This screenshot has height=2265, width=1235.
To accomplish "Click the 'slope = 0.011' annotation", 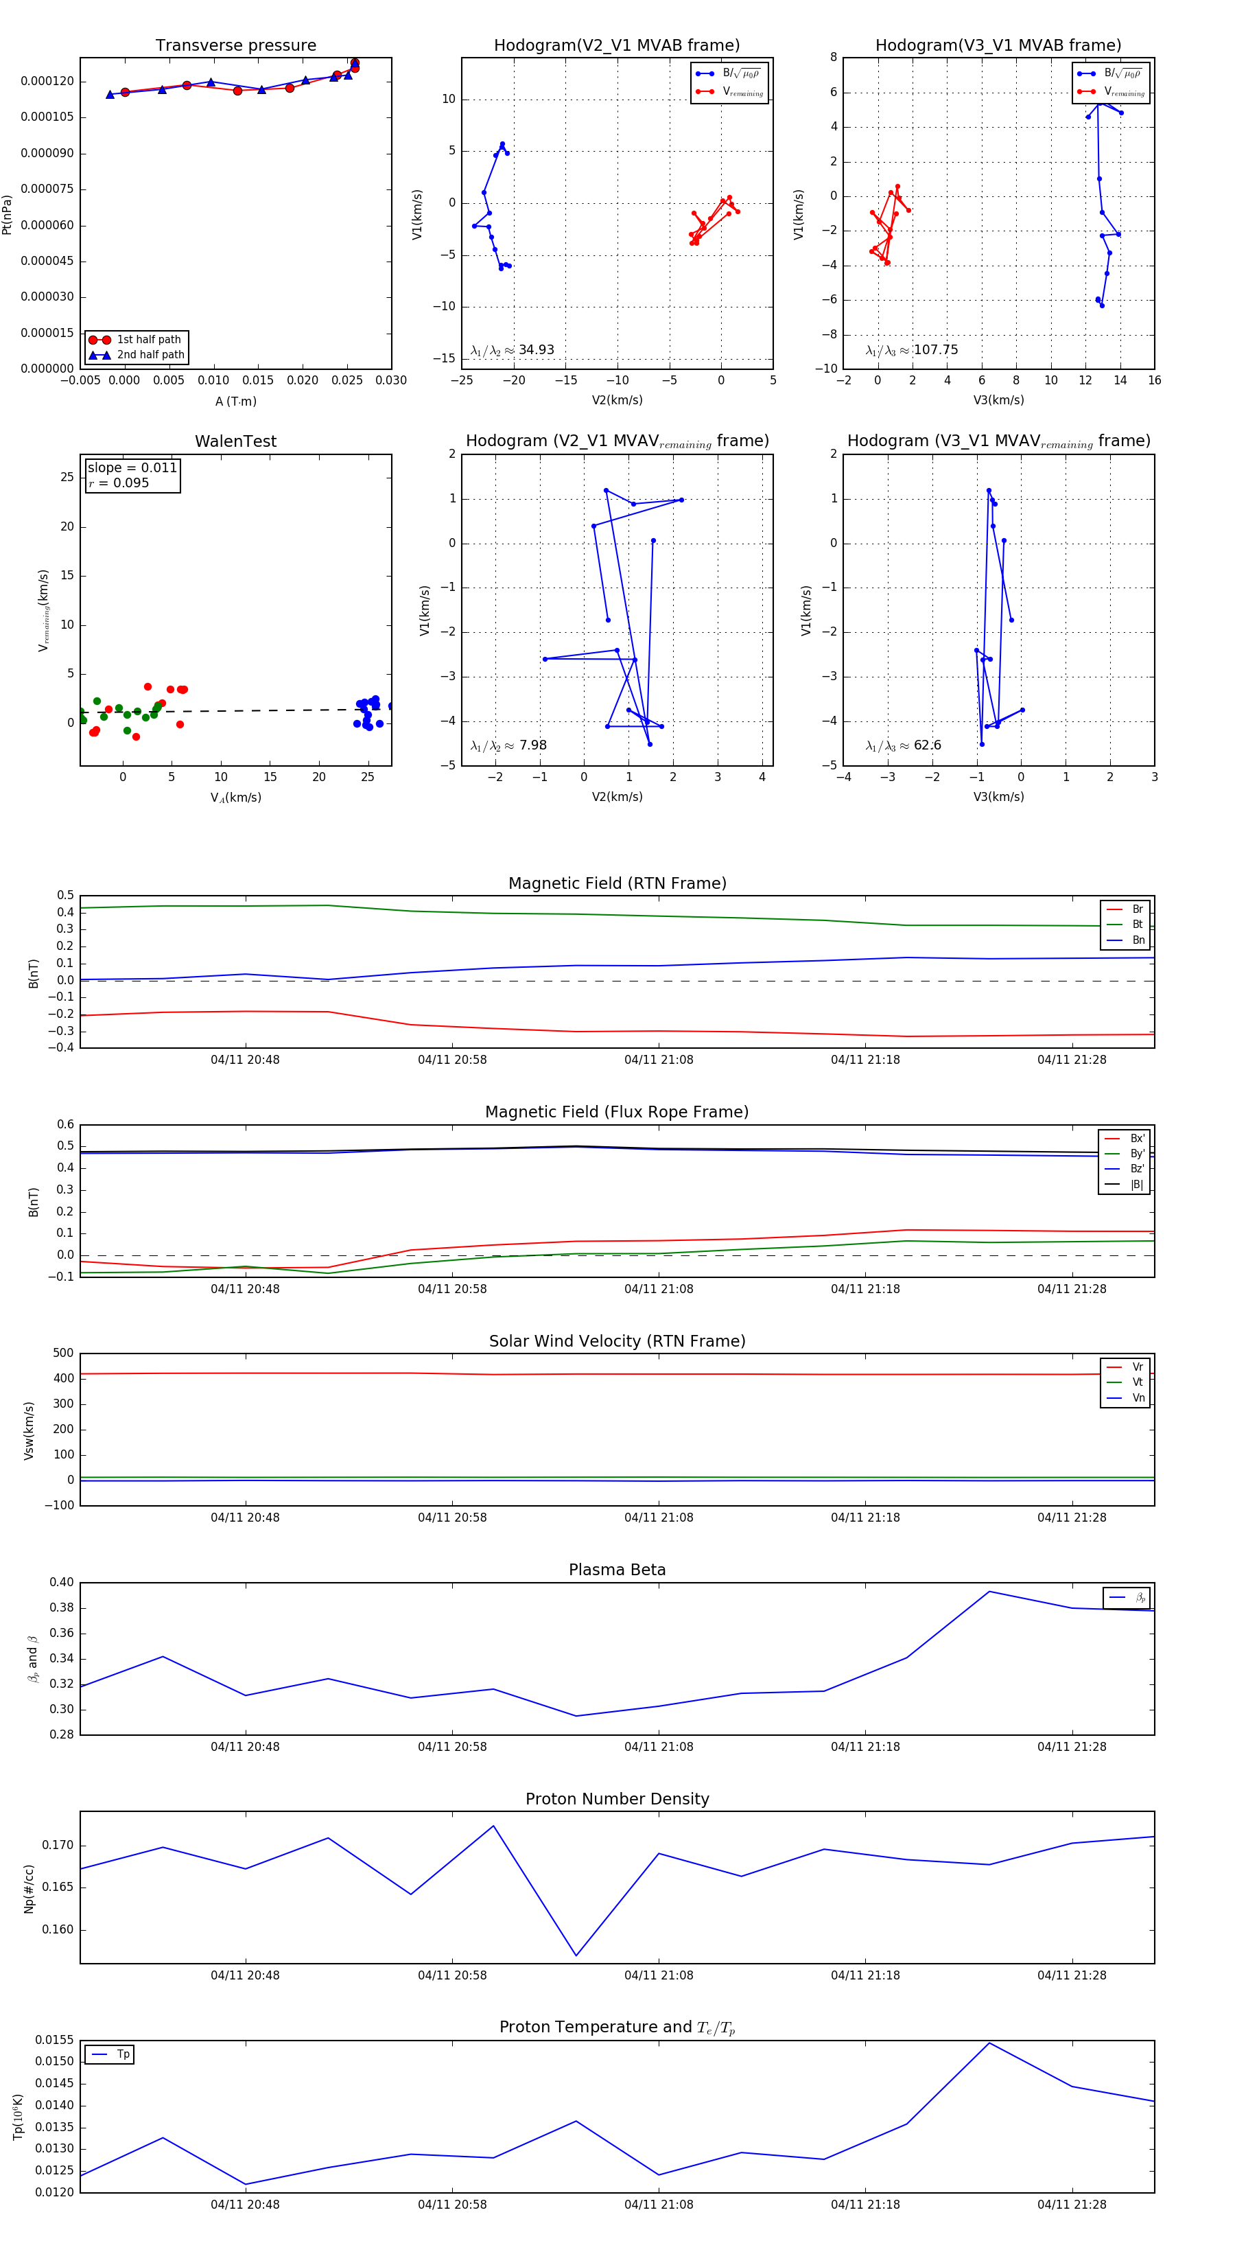I will click(x=132, y=468).
